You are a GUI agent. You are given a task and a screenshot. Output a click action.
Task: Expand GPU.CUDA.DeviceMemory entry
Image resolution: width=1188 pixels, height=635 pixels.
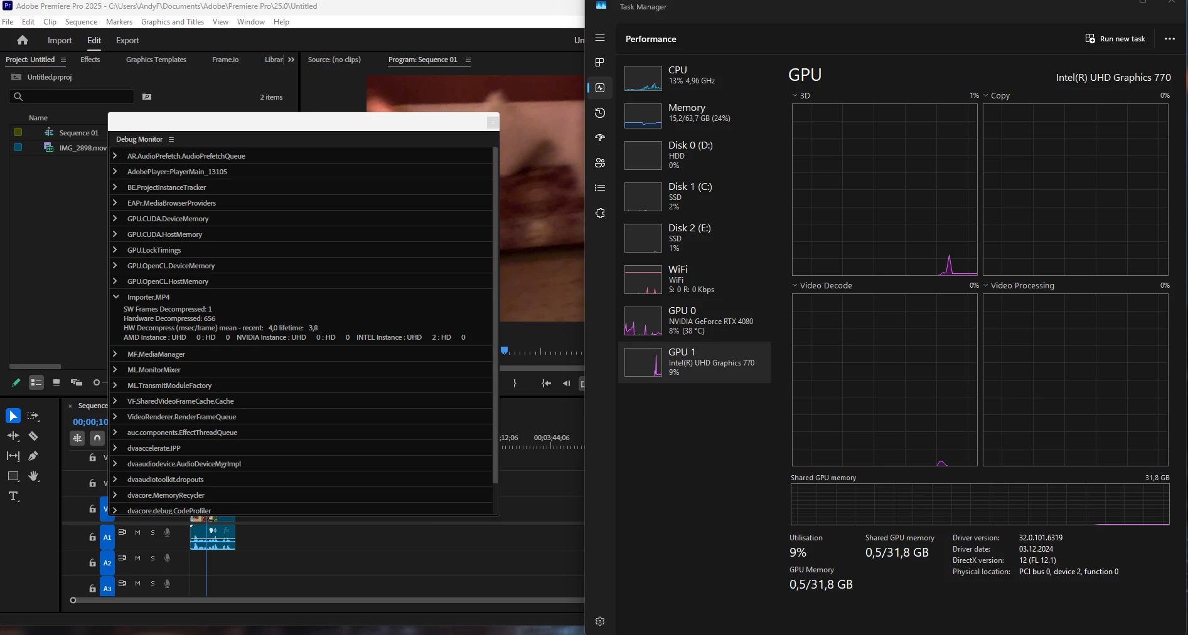click(115, 218)
